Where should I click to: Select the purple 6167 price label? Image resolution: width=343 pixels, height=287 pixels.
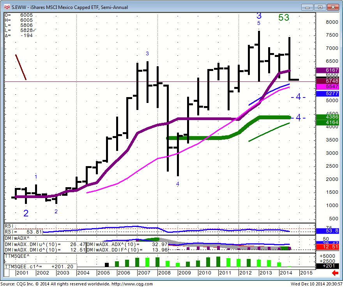[328, 70]
